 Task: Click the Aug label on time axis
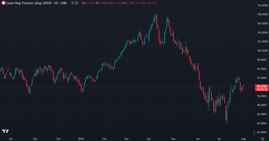(244, 139)
